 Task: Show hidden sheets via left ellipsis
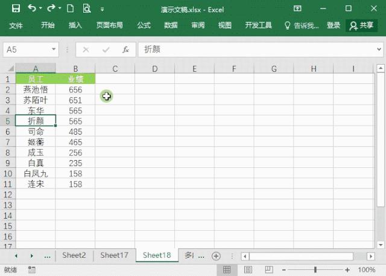tap(47, 256)
